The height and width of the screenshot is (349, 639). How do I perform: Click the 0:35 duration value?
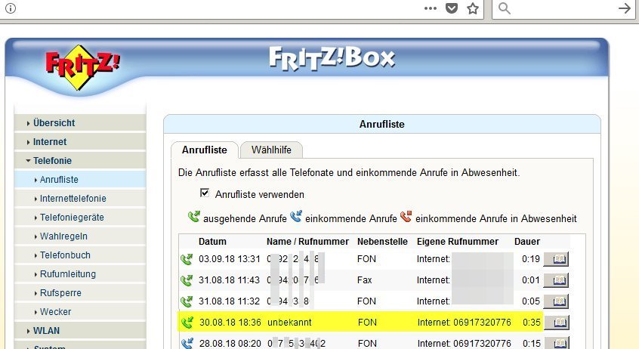pyautogui.click(x=532, y=323)
